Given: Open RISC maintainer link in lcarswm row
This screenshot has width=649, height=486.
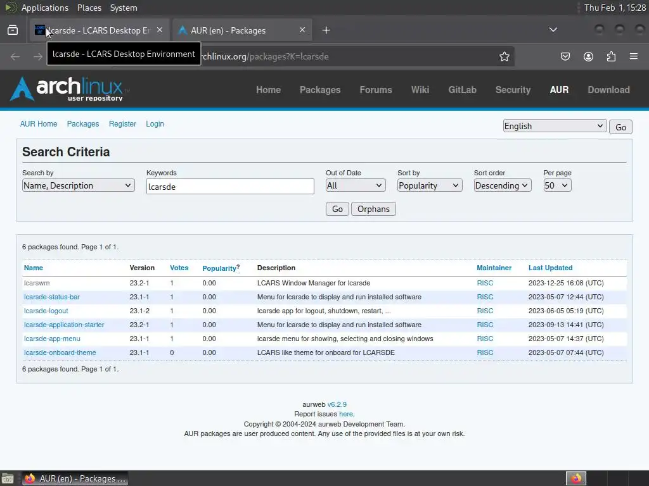Looking at the screenshot, I should click(x=485, y=283).
